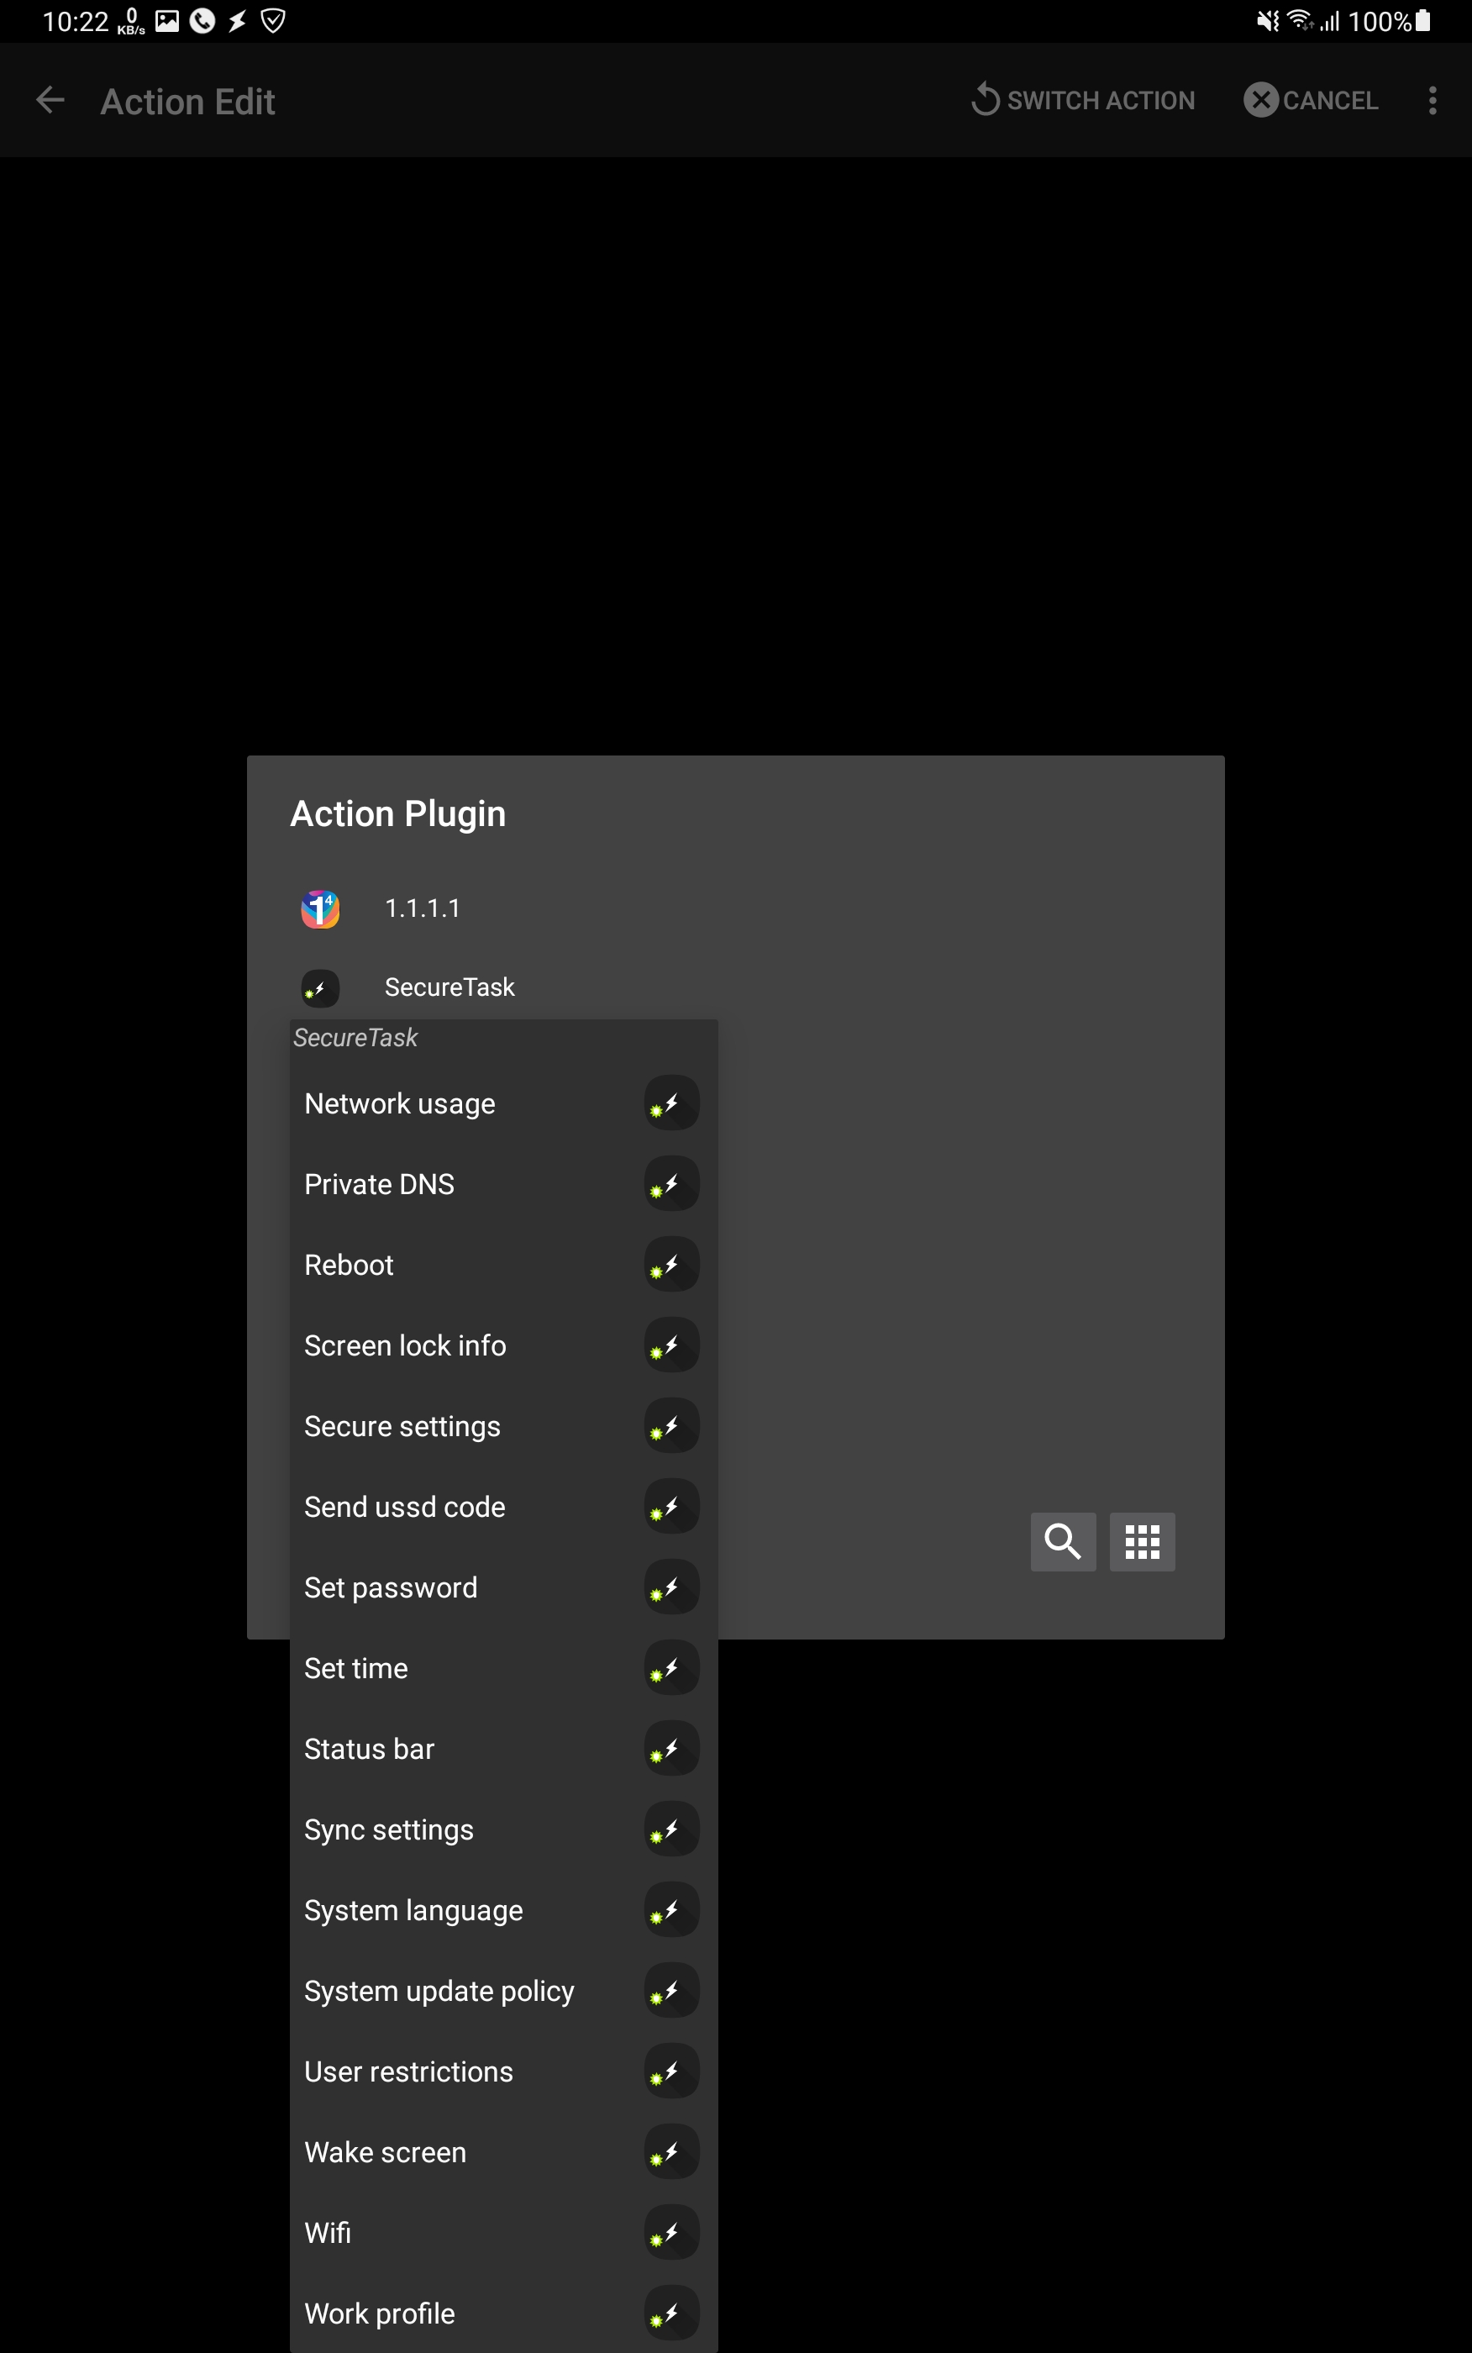
Task: Click the Action Plugin dialog title
Action: [x=398, y=813]
